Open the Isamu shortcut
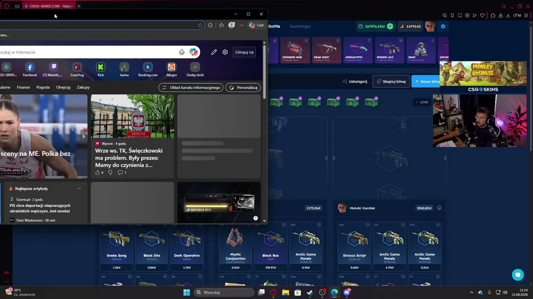Screen dimensions: 533x299 click(124, 70)
